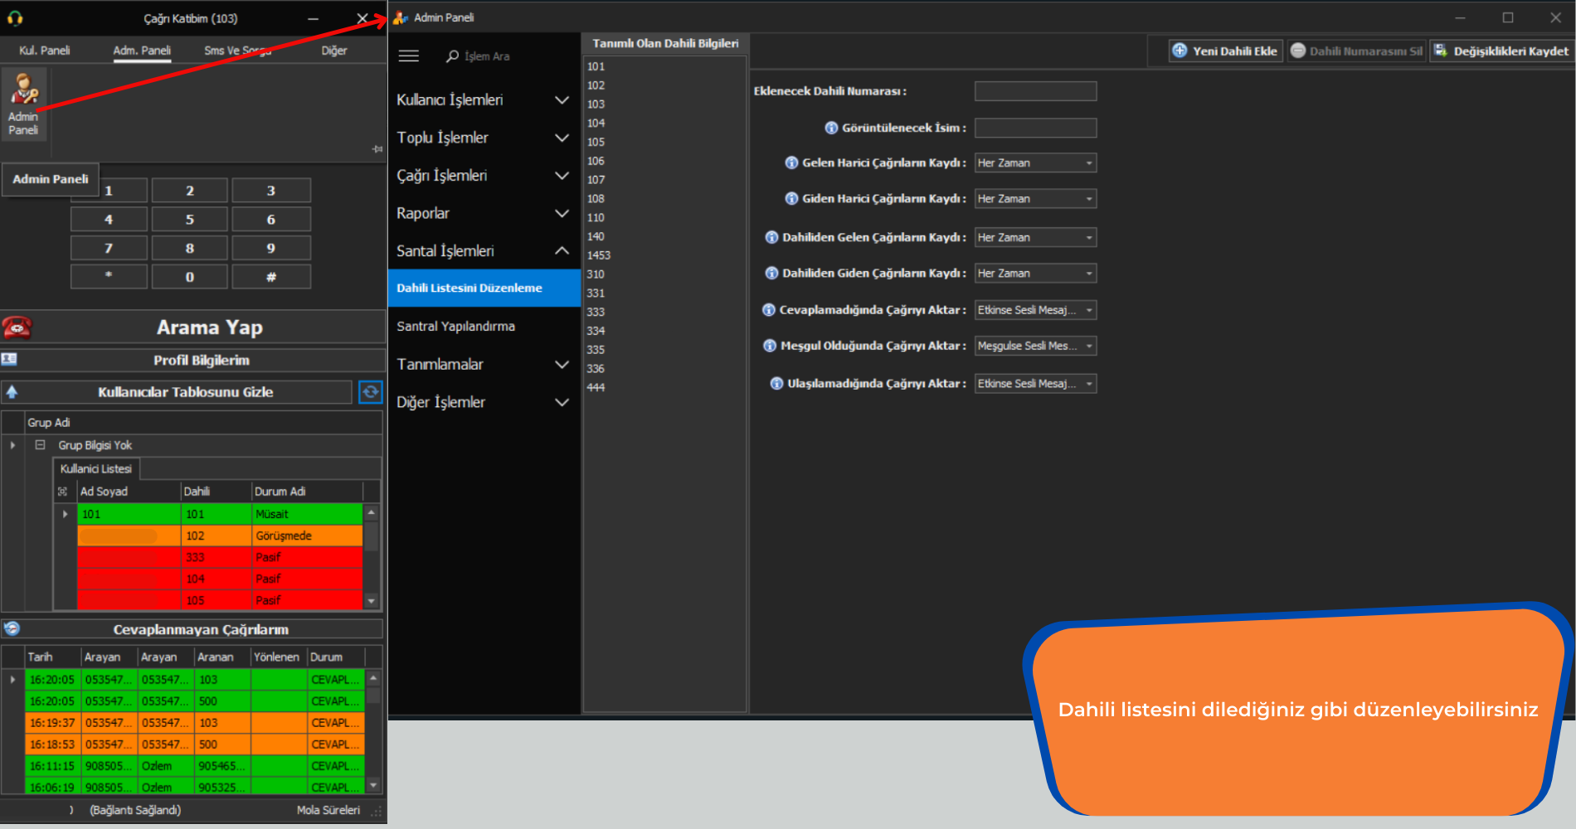Click the Profil Bilgilerim card icon
The width and height of the screenshot is (1576, 829).
coord(10,360)
